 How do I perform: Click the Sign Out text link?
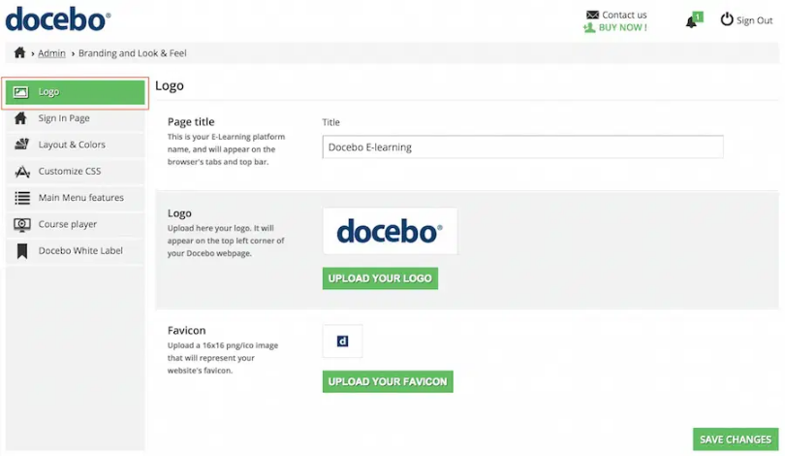click(x=754, y=20)
